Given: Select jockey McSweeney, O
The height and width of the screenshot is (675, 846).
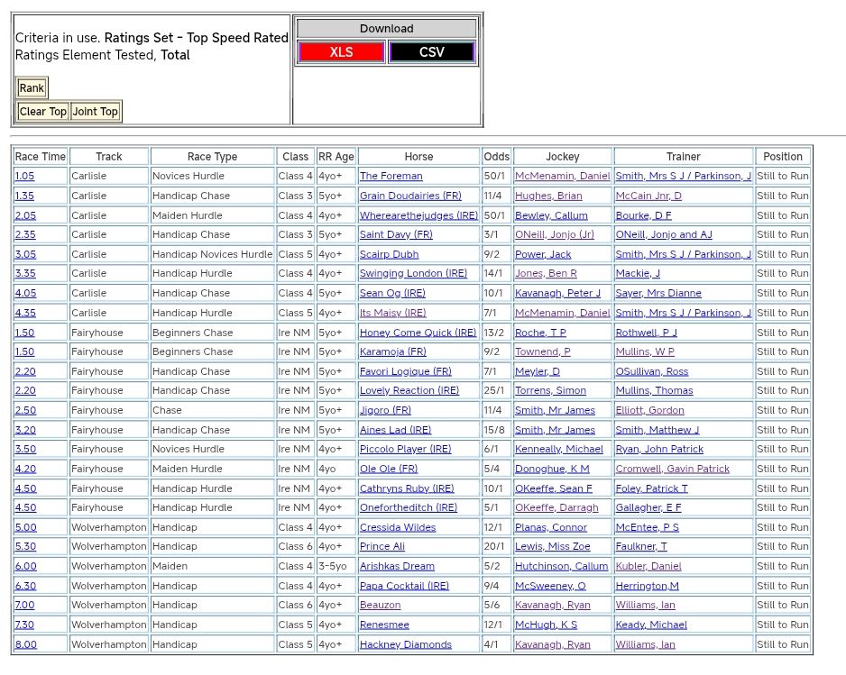Looking at the screenshot, I should click(x=549, y=586).
